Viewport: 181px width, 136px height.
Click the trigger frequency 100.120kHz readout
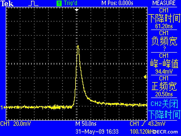[x=143, y=131]
